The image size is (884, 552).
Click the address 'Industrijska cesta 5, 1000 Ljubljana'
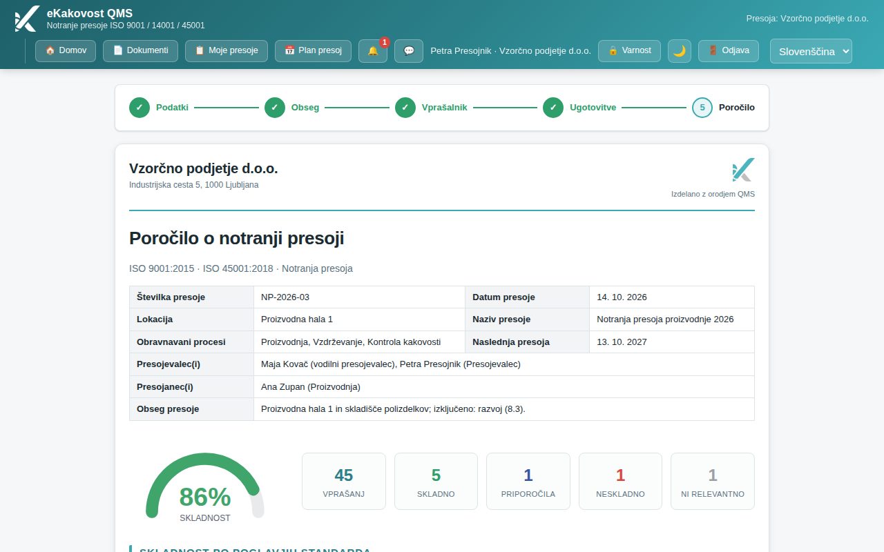[194, 185]
